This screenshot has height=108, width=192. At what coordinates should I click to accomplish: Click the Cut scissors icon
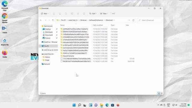click(54, 13)
